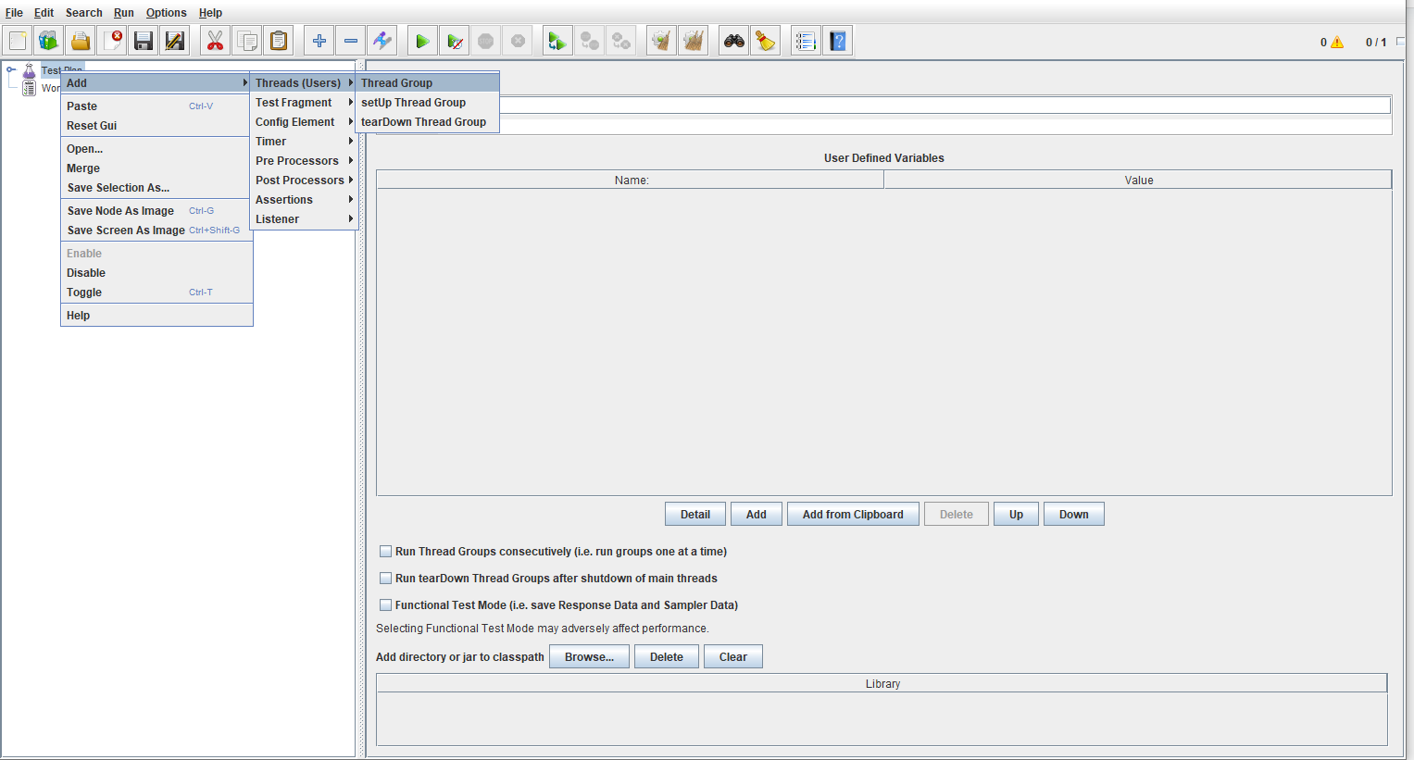
Task: Select Thread Group from the submenu
Action: coord(397,83)
